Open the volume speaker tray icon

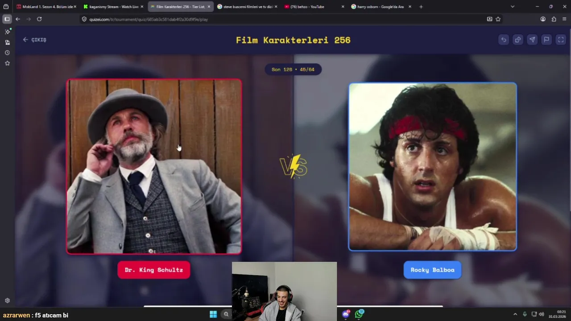coord(542,314)
